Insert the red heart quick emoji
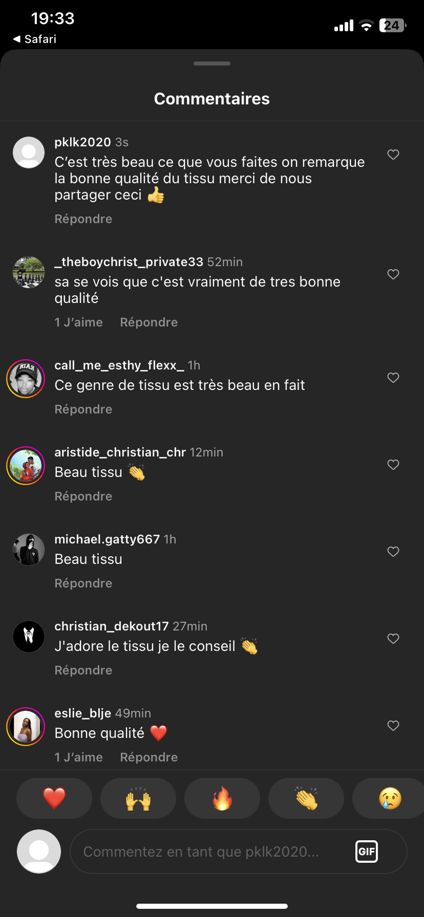Image resolution: width=424 pixels, height=917 pixels. [54, 798]
